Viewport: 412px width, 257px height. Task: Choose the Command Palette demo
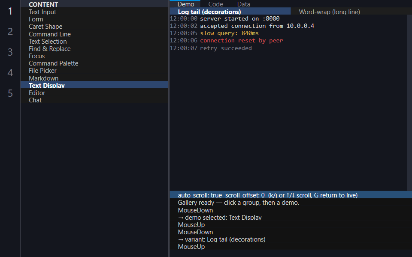coord(94,64)
